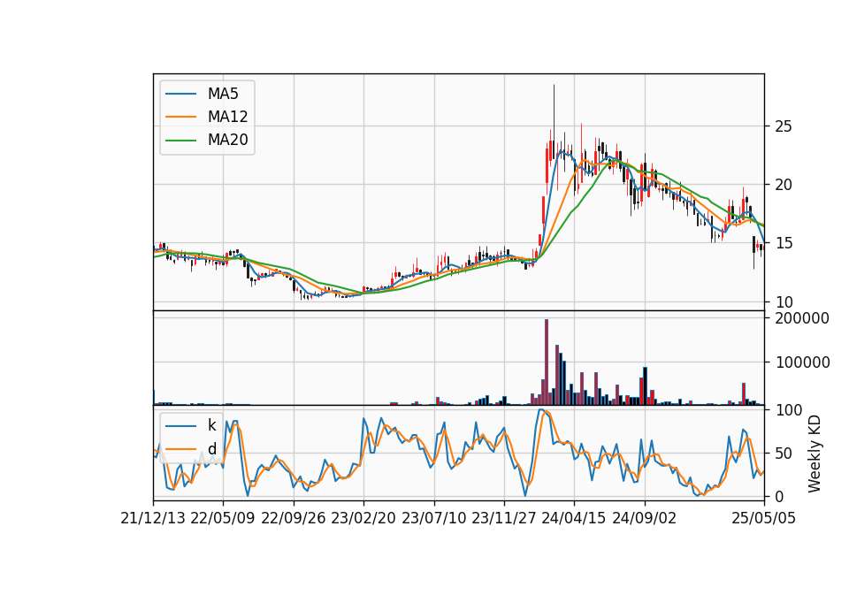Click the orange MA12 legend line sample

(180, 117)
